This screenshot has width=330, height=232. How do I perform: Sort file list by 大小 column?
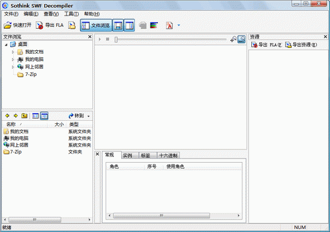57,124
